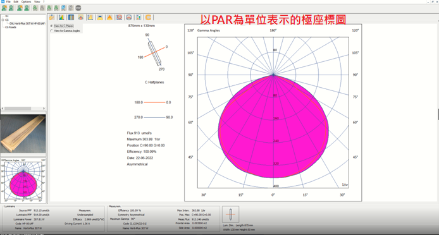The height and width of the screenshot is (235, 439).
Task: Collapse the CG tree node
Action: 3,20
